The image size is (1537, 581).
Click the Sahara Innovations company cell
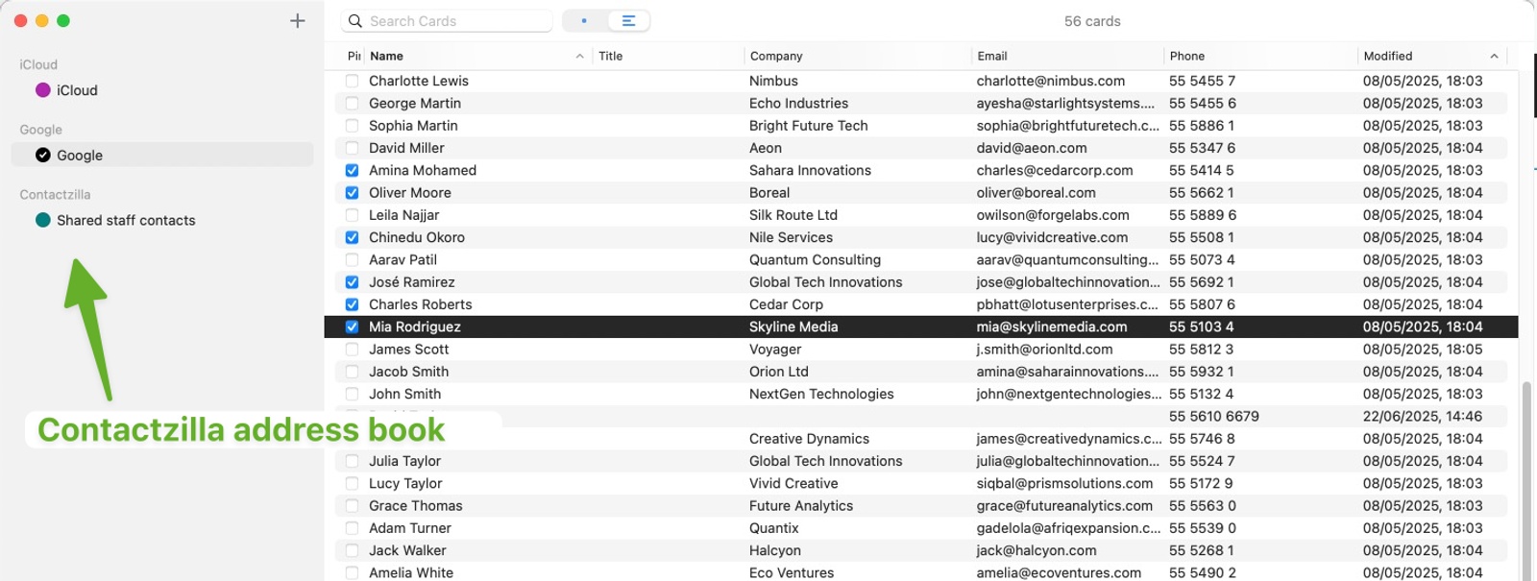pyautogui.click(x=810, y=170)
